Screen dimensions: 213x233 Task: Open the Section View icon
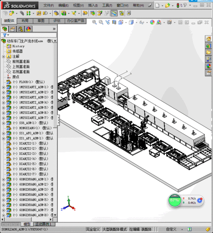[114, 22]
